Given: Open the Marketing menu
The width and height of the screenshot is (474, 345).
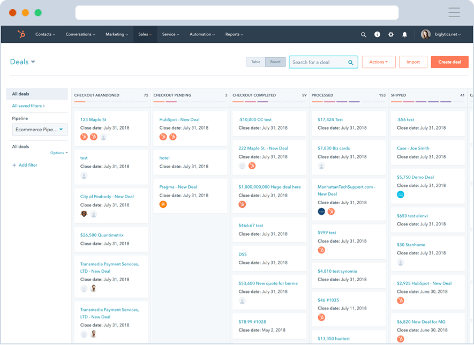Looking at the screenshot, I should (x=117, y=34).
